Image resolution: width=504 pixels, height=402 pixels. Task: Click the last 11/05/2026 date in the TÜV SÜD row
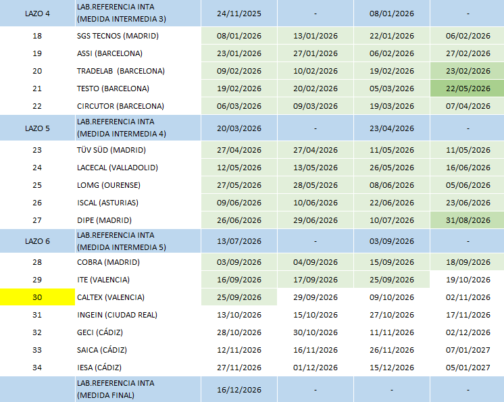click(468, 150)
